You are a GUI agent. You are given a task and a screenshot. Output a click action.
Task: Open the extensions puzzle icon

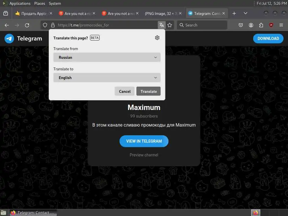[x=261, y=25]
